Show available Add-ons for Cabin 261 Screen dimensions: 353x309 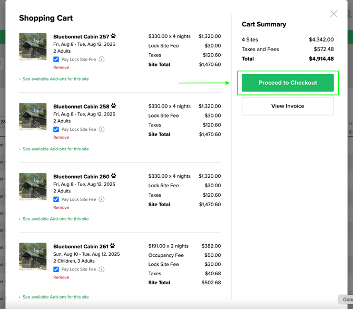tap(55, 297)
